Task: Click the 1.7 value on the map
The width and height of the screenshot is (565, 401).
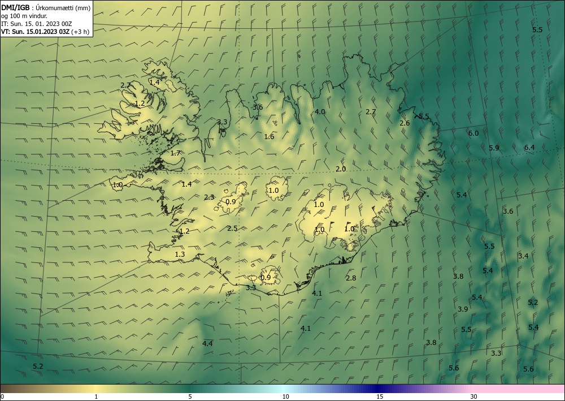Action: click(x=176, y=153)
